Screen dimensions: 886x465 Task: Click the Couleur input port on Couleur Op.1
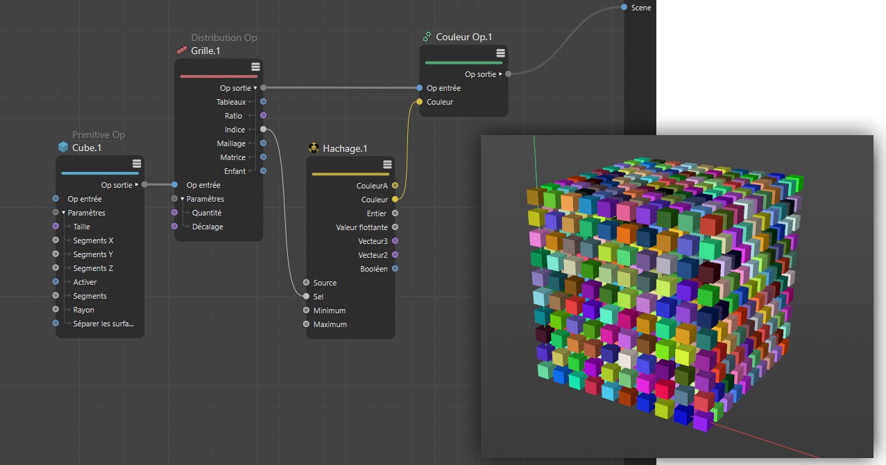pos(419,102)
